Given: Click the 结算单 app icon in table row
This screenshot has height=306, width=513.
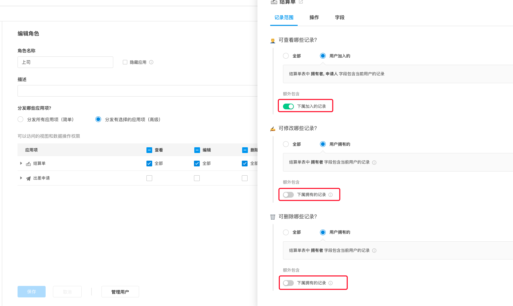Looking at the screenshot, I should point(28,164).
